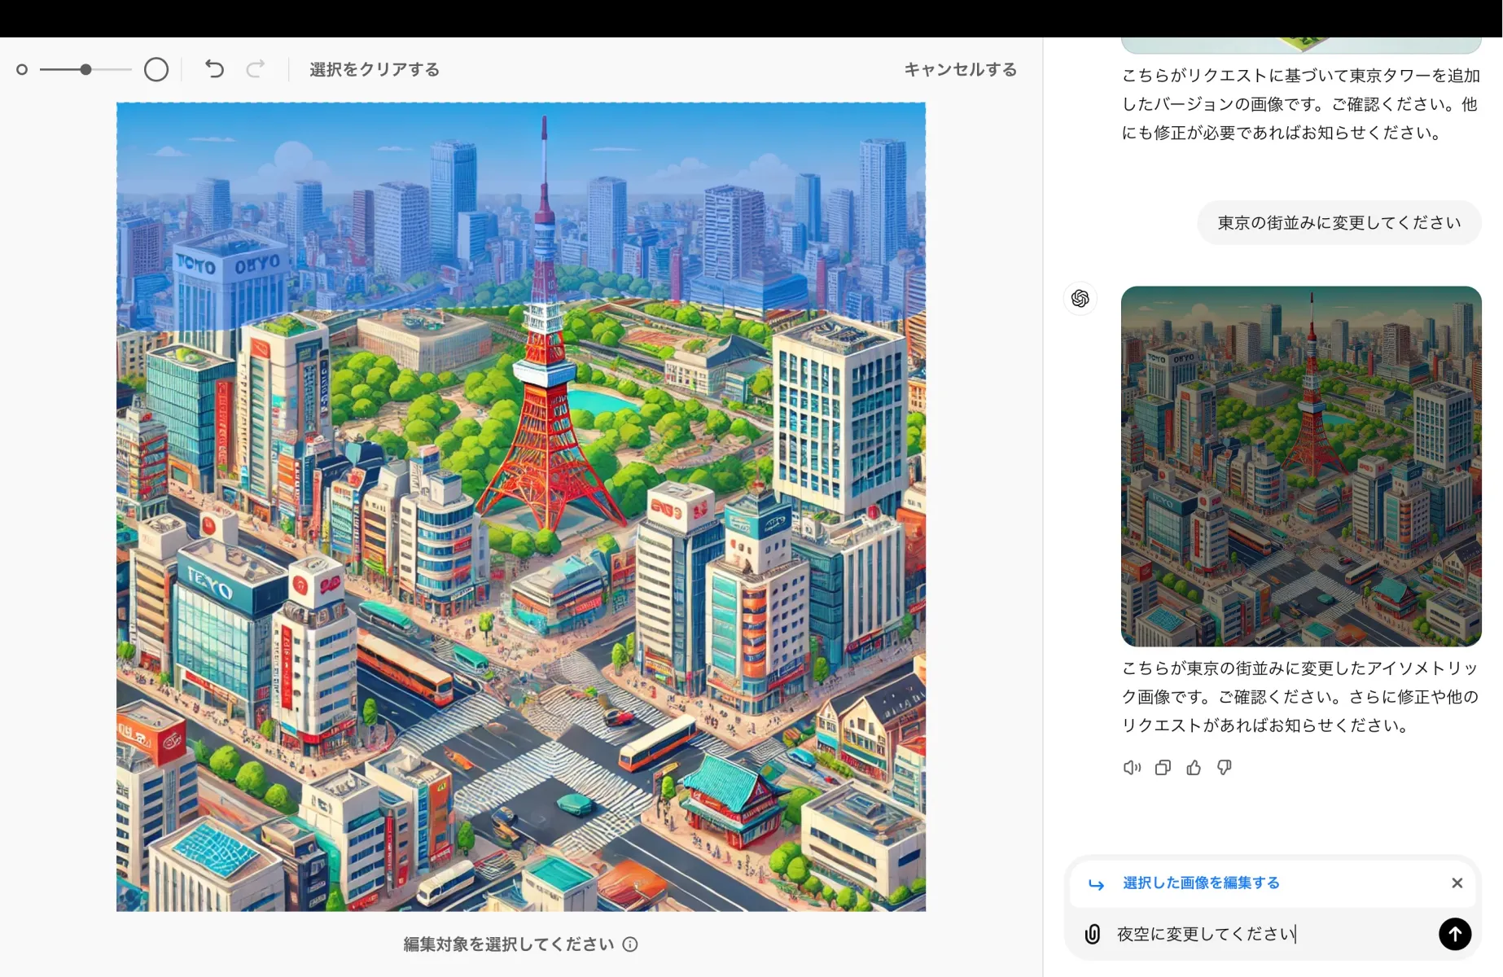Viewport: 1503px width, 977px height.
Task: Adjust the brush size slider
Action: click(85, 69)
